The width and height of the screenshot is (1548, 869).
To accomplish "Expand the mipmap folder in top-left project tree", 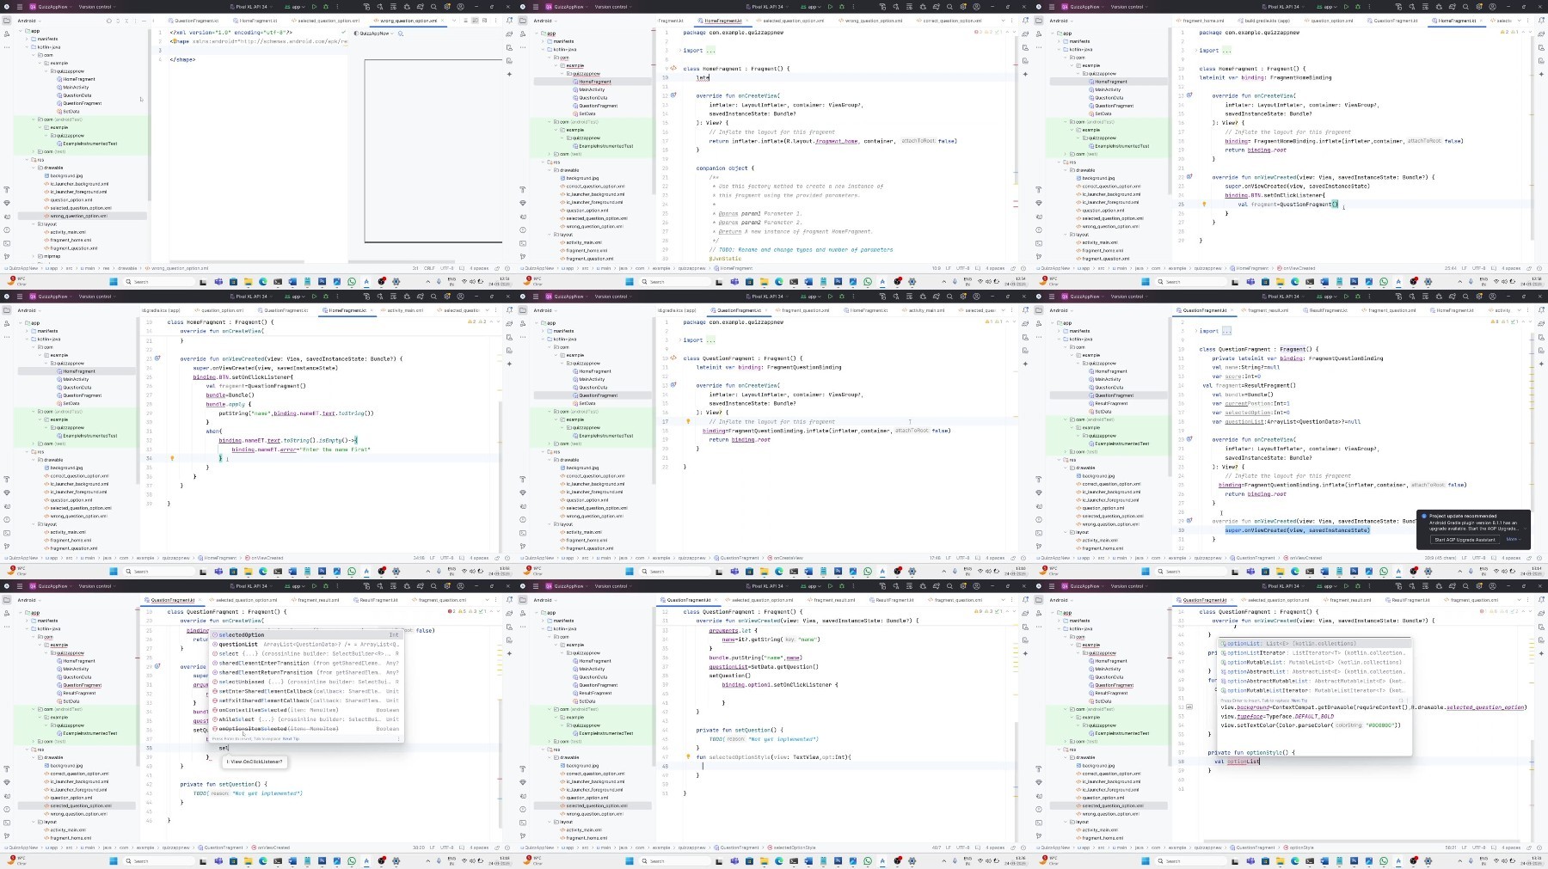I will (34, 256).
